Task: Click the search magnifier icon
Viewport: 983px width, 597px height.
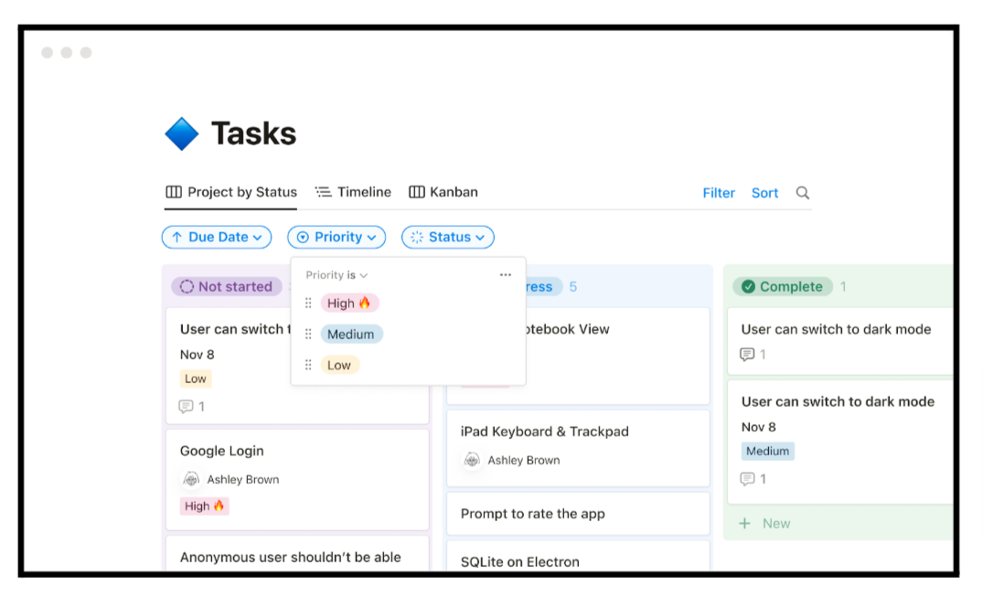Action: tap(803, 193)
